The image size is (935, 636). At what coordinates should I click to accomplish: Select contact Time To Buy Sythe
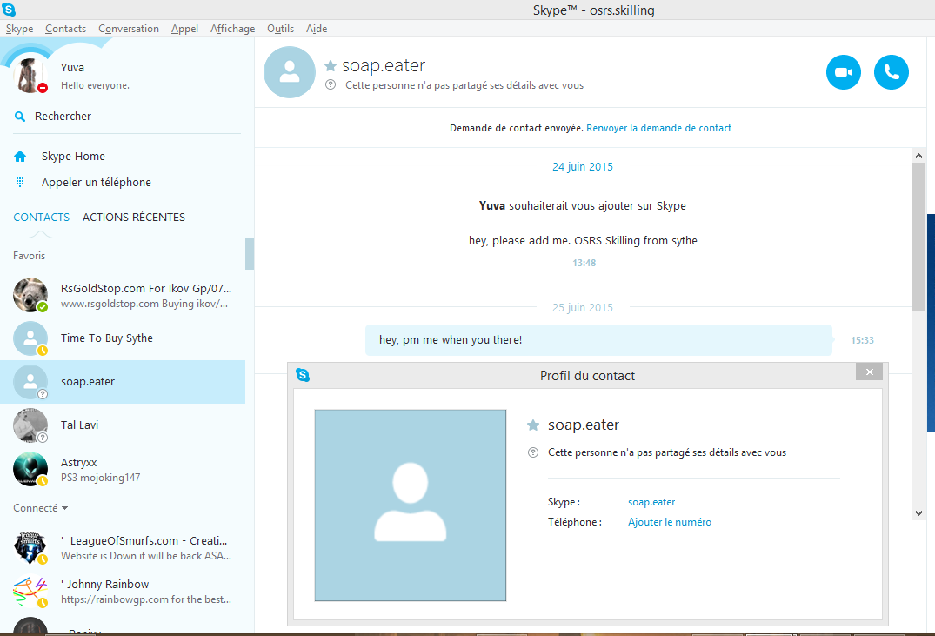[x=123, y=338]
